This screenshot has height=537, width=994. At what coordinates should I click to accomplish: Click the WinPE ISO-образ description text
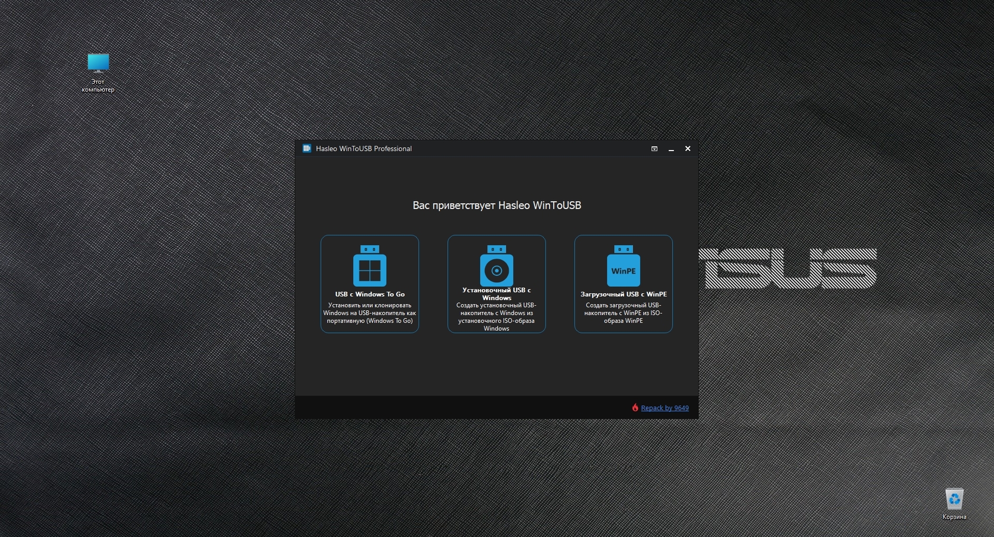(x=623, y=313)
